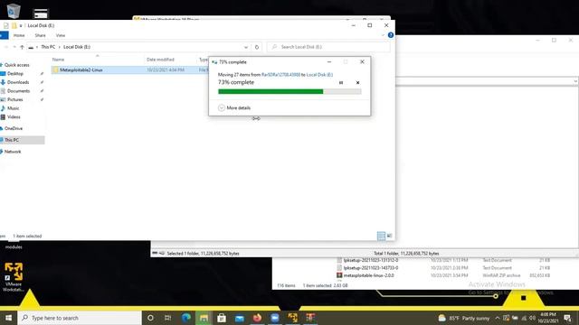
Task: Select lpksetup-20211023-131312-0 file in background window
Action: (370, 260)
